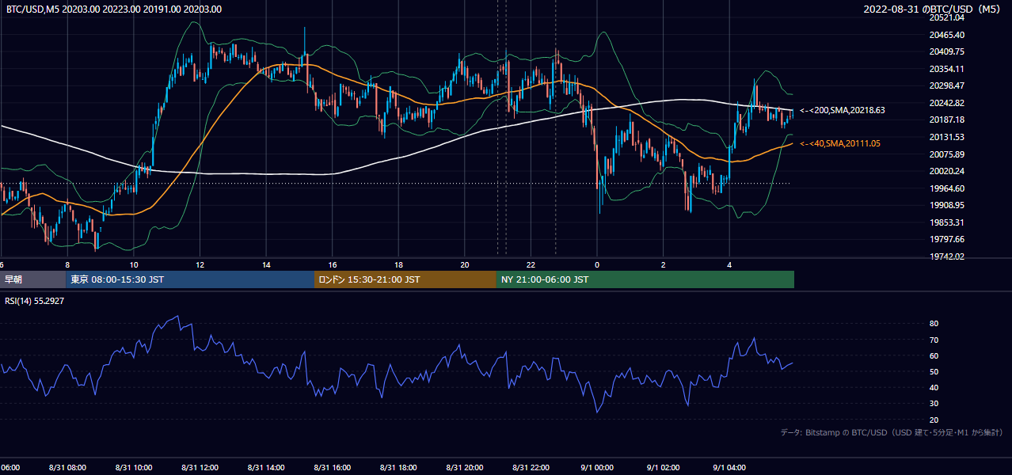1012x475 pixels.
Task: Select the 早朝 session bar
Action: pyautogui.click(x=32, y=279)
